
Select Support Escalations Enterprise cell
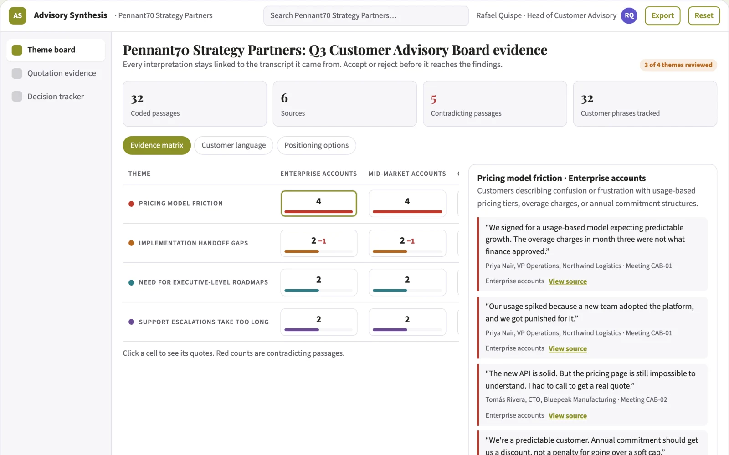click(x=319, y=322)
